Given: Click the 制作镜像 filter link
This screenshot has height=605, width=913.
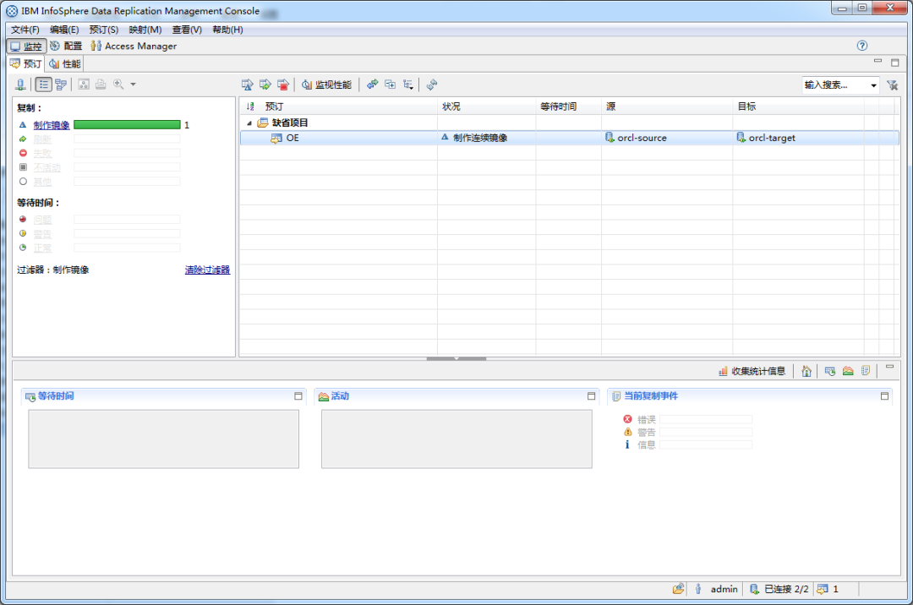Looking at the screenshot, I should [x=52, y=125].
